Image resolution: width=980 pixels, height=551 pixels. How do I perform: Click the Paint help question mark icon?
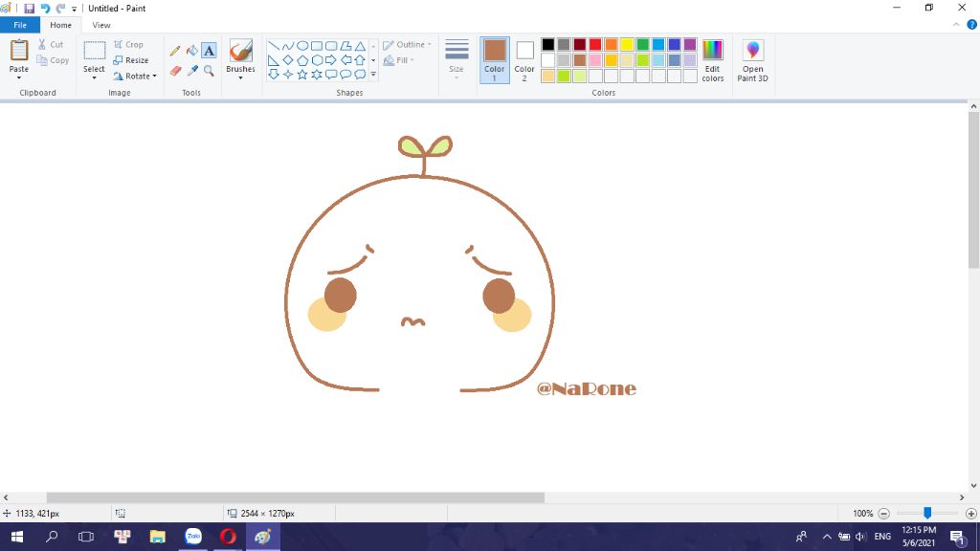tap(972, 25)
